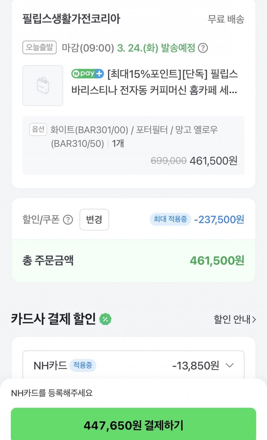Open the 할인 안내 link
The width and height of the screenshot is (267, 440).
coord(235,319)
